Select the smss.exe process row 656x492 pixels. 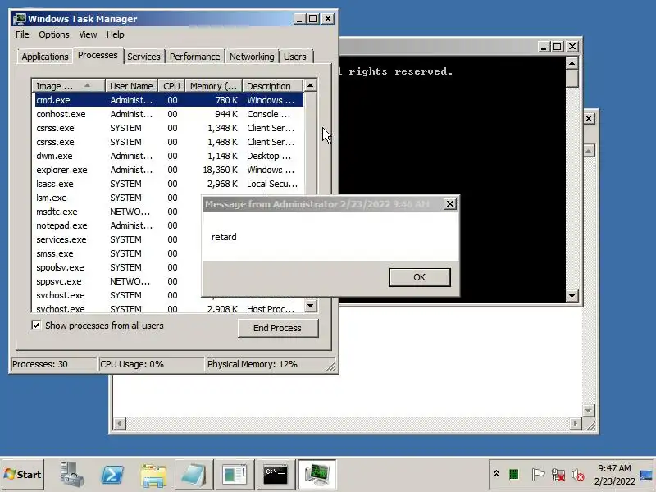pos(118,253)
